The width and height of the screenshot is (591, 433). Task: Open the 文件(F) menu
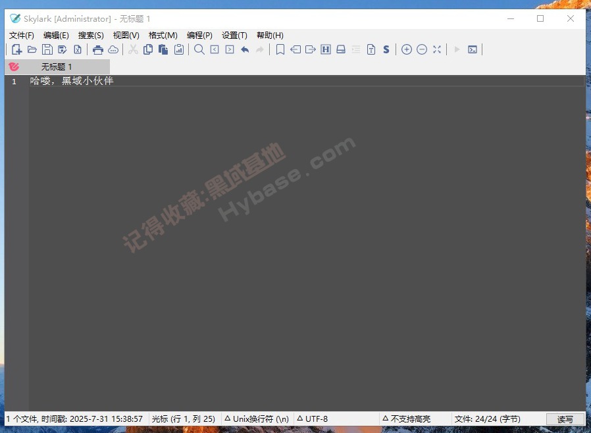coord(22,36)
